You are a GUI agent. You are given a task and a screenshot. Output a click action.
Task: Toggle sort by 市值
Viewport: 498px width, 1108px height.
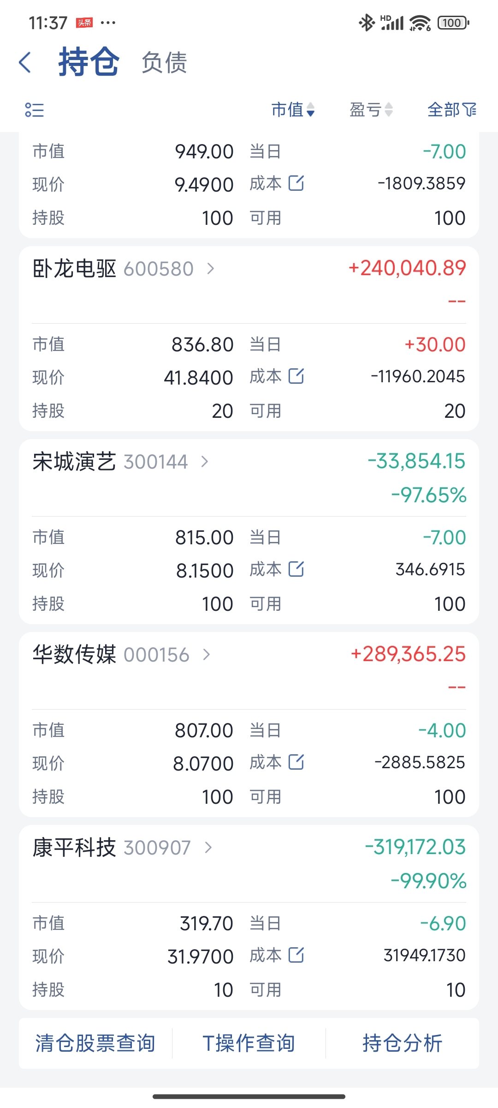pyautogui.click(x=293, y=110)
